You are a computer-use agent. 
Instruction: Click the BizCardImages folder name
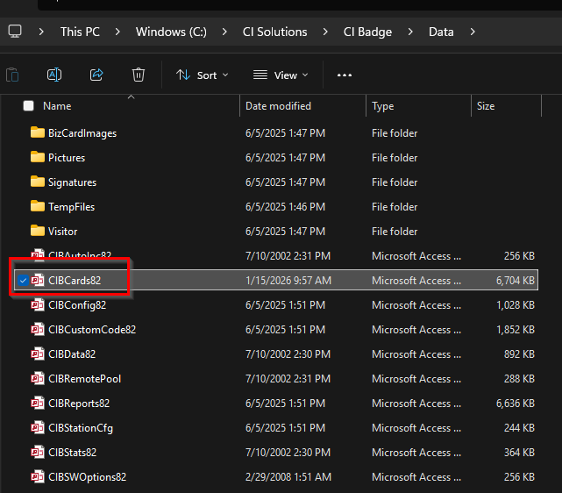pos(82,133)
